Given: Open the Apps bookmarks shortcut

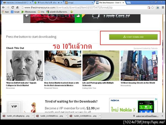Looking at the screenshot, I should tap(5, 12).
